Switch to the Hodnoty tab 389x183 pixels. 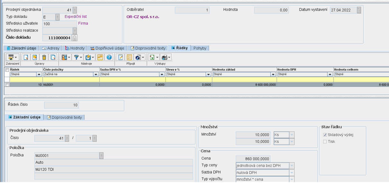(75, 48)
